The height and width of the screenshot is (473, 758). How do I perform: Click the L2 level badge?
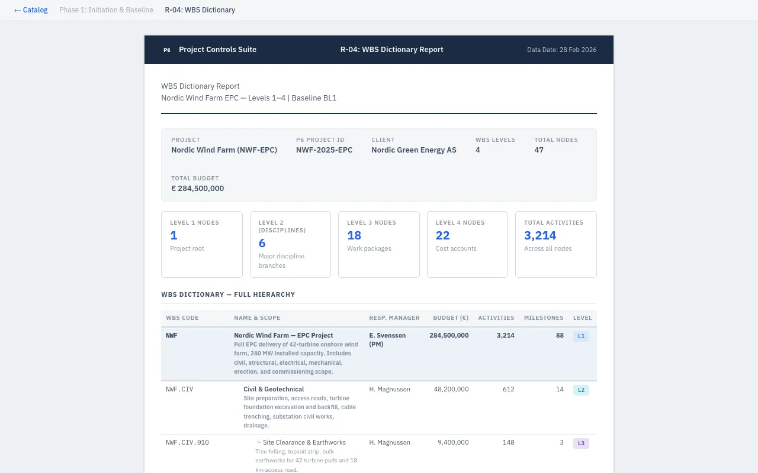tap(581, 390)
